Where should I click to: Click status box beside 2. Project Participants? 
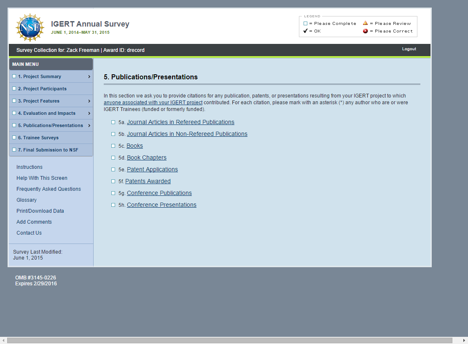(x=14, y=89)
